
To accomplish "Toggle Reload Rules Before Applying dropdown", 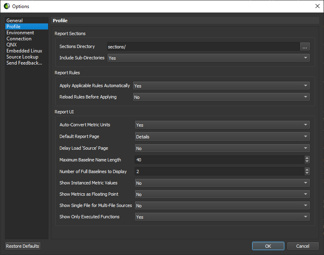I will coord(221,97).
